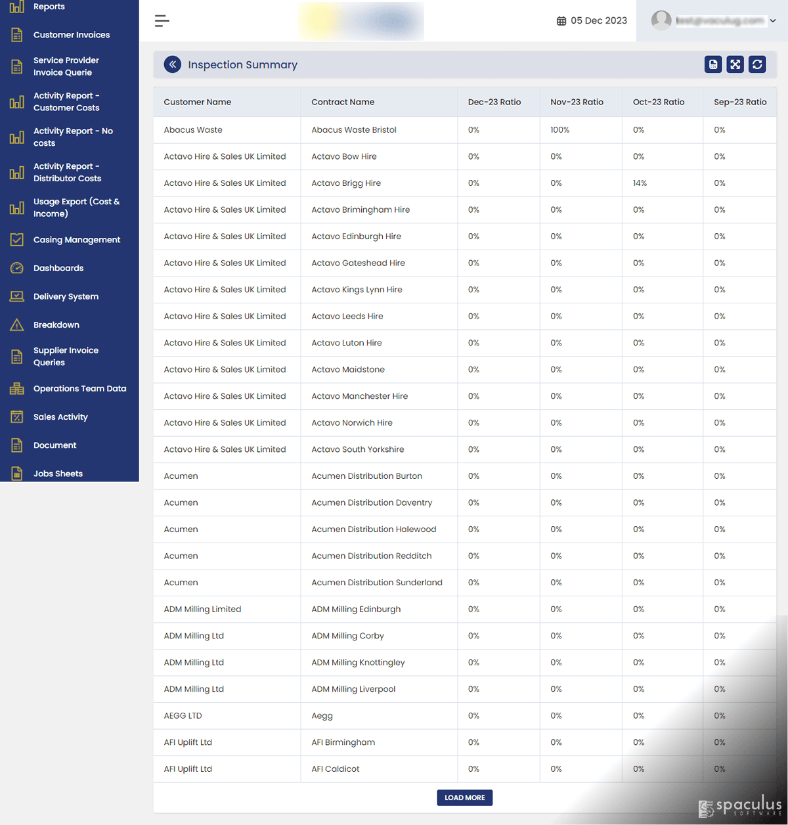
Task: Click the LOAD MORE button
Action: tap(465, 797)
